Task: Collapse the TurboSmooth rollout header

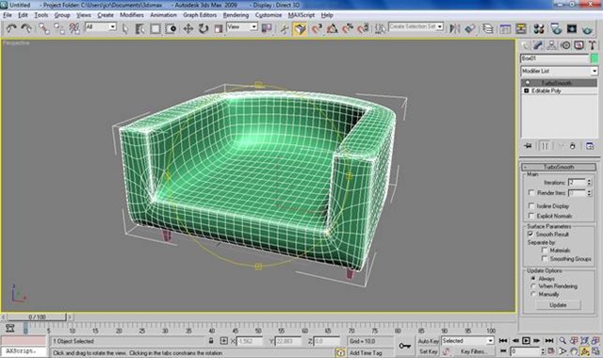Action: click(x=559, y=167)
